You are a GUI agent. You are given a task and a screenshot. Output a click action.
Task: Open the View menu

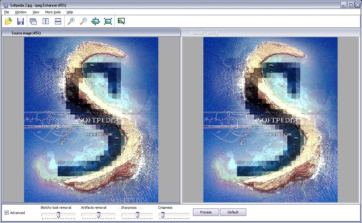pyautogui.click(x=36, y=12)
